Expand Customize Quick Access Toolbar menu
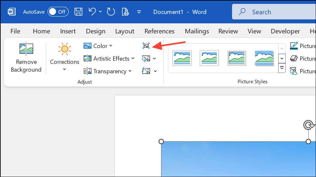Screen dimensions: 316x177 [139, 12]
